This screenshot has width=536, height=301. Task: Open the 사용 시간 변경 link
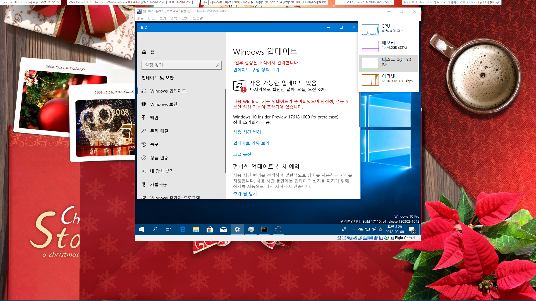click(247, 132)
